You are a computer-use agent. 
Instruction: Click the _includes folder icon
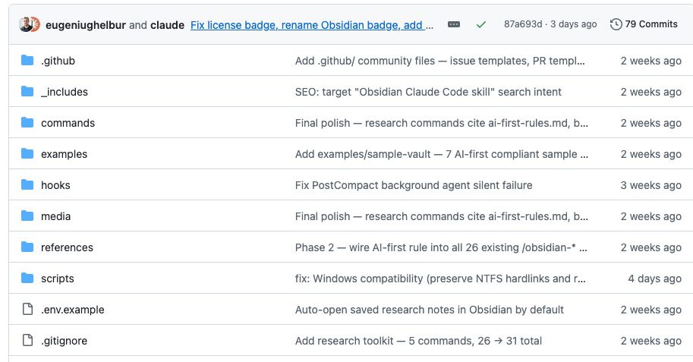tap(27, 92)
